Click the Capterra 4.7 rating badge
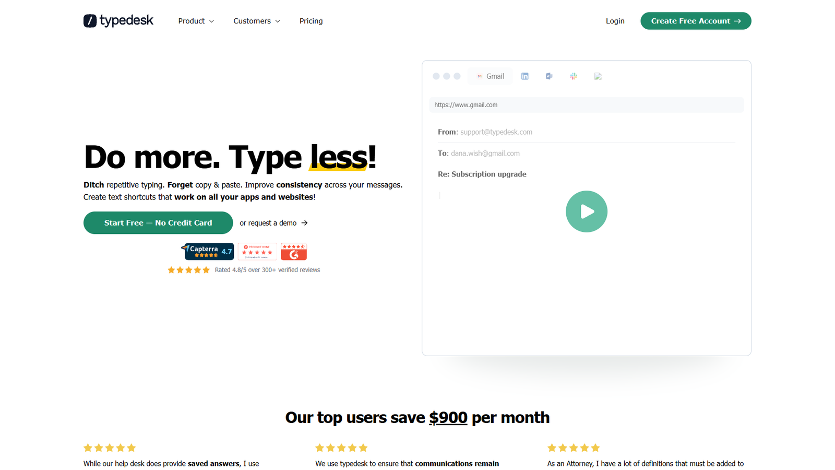This screenshot has height=470, width=835. [x=208, y=251]
